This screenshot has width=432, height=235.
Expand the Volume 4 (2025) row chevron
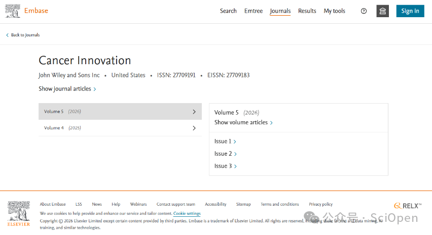pos(194,128)
